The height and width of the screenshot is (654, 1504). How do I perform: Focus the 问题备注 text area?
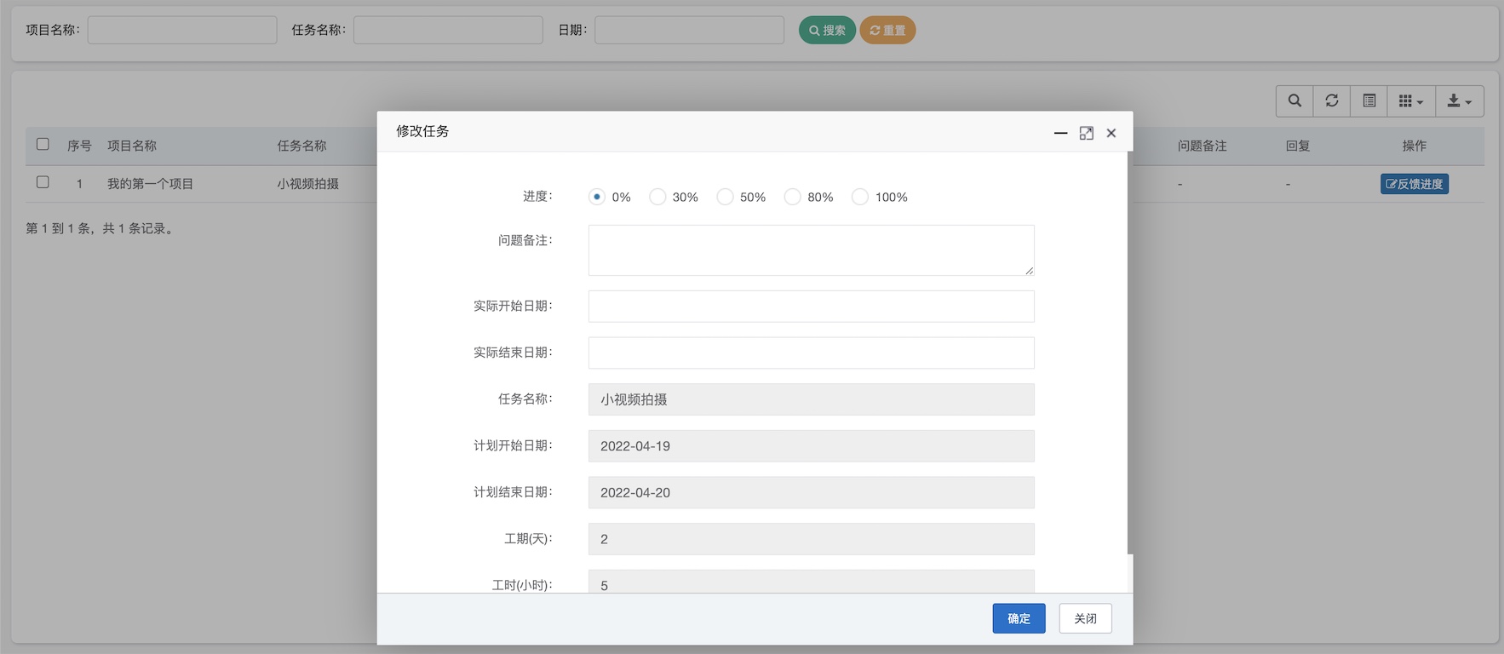(x=812, y=250)
